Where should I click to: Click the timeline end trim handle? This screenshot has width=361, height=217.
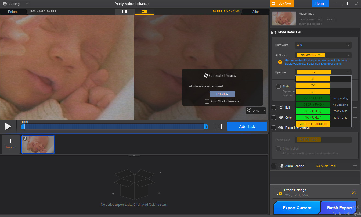(206, 126)
